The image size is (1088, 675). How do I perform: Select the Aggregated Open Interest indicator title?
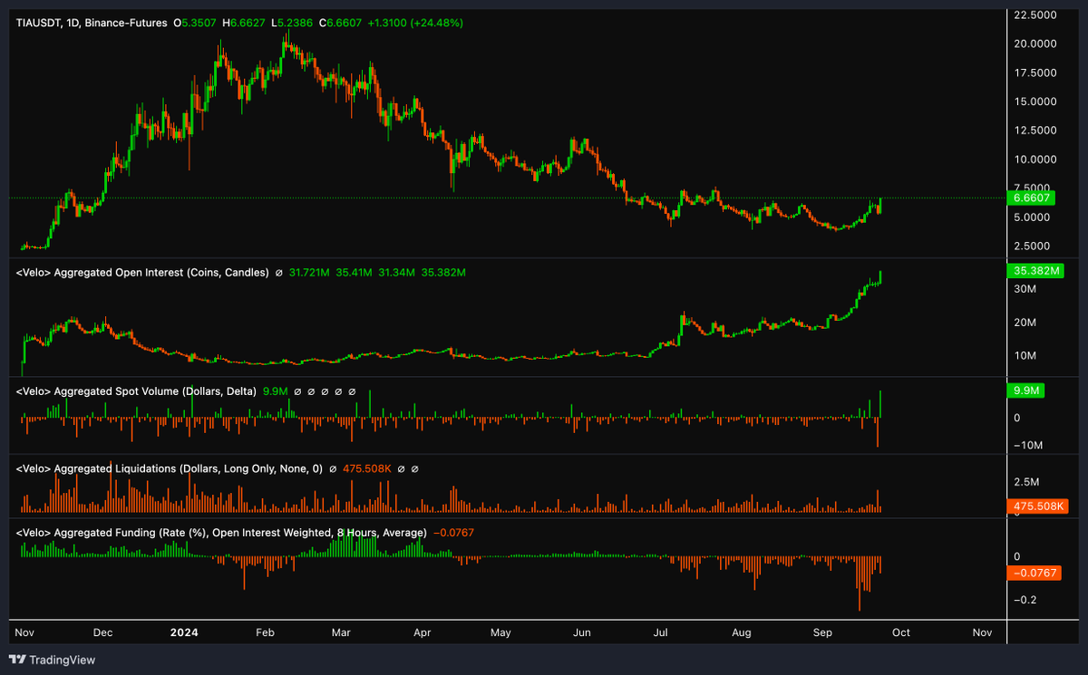(x=142, y=272)
